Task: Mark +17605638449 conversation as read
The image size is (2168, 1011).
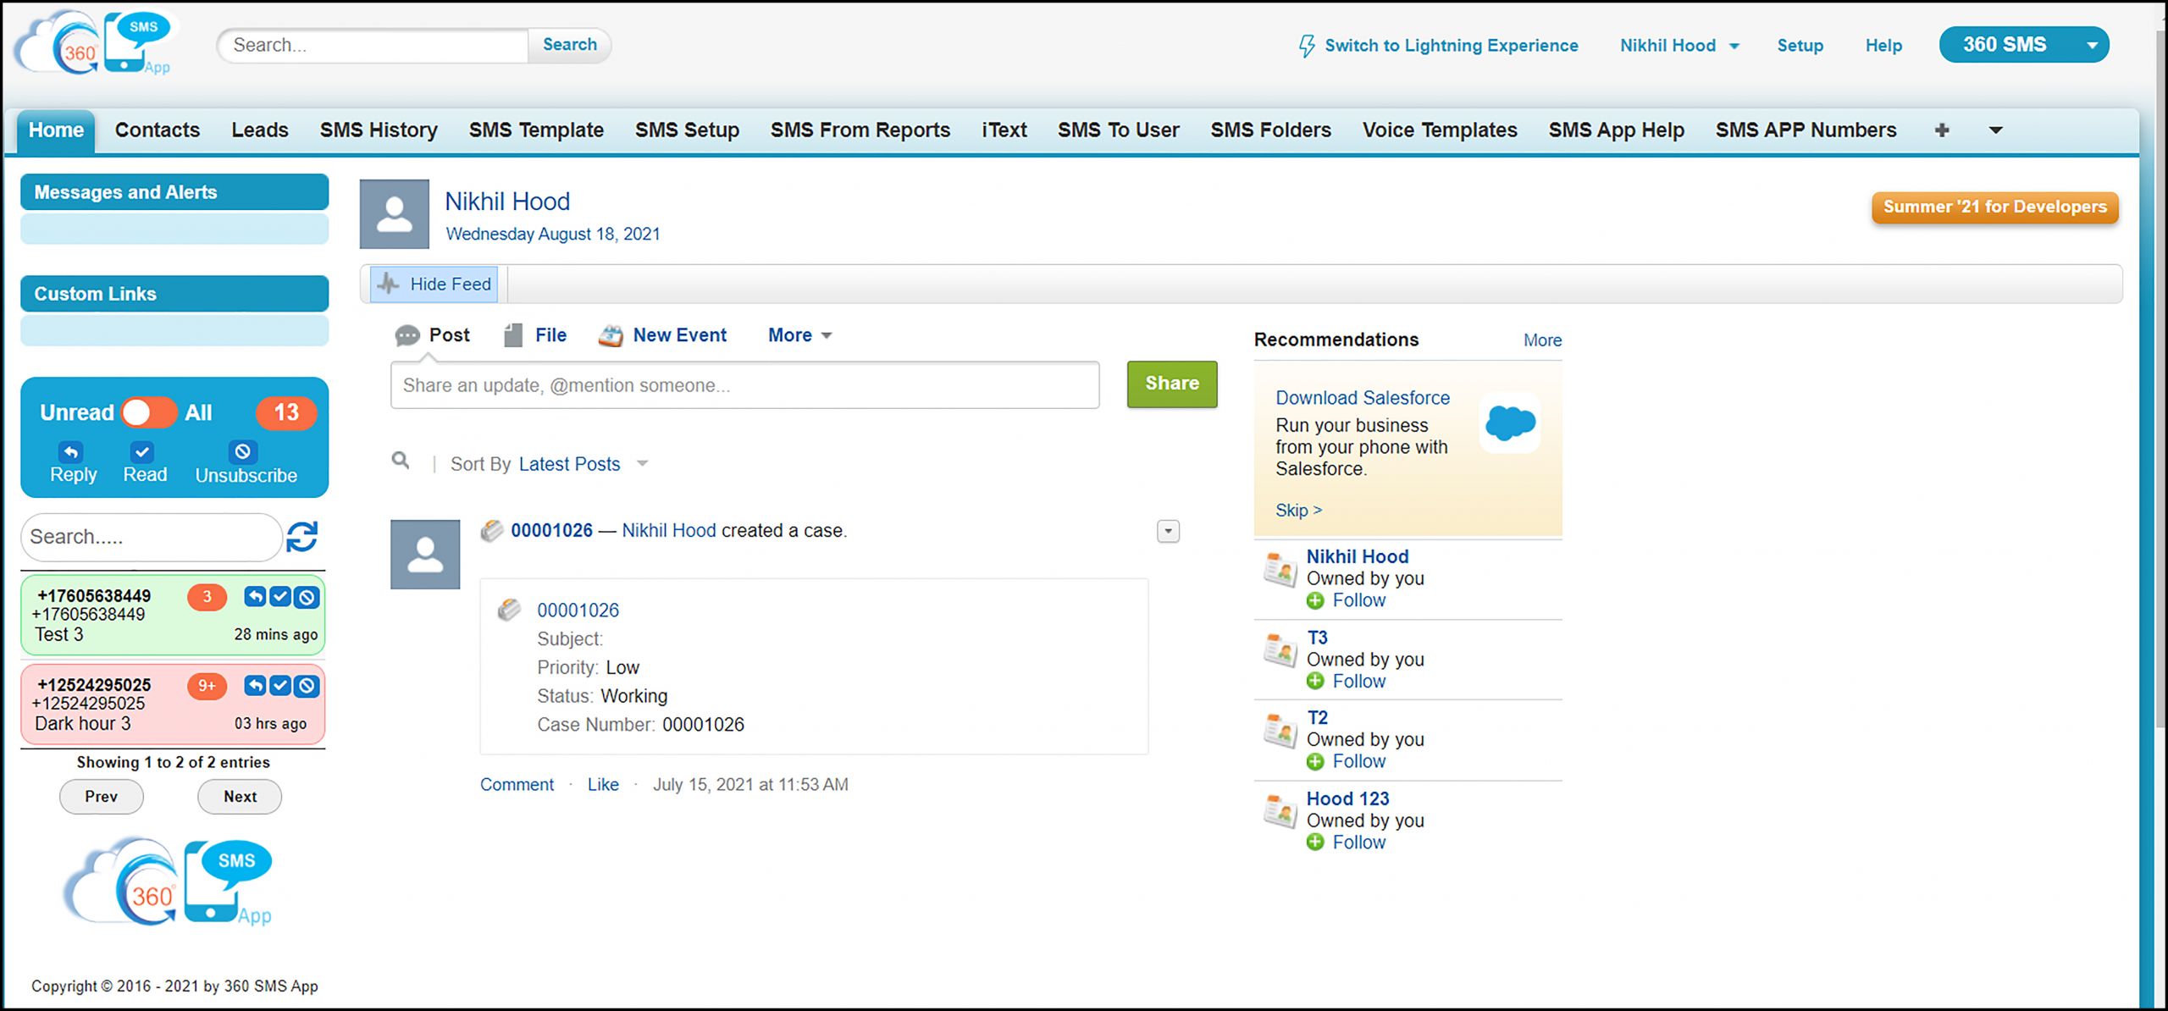Action: (280, 596)
